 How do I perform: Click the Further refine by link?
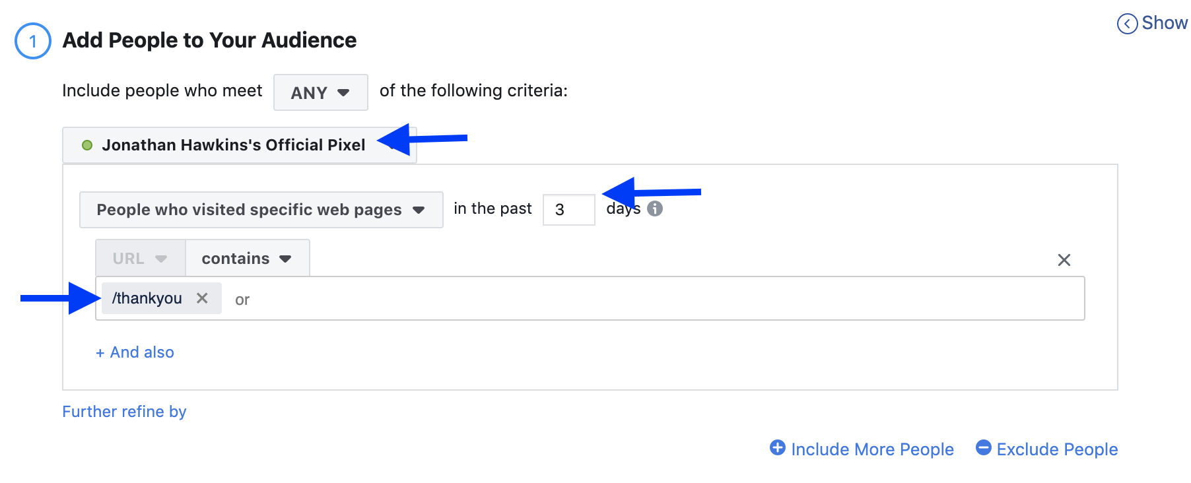124,412
